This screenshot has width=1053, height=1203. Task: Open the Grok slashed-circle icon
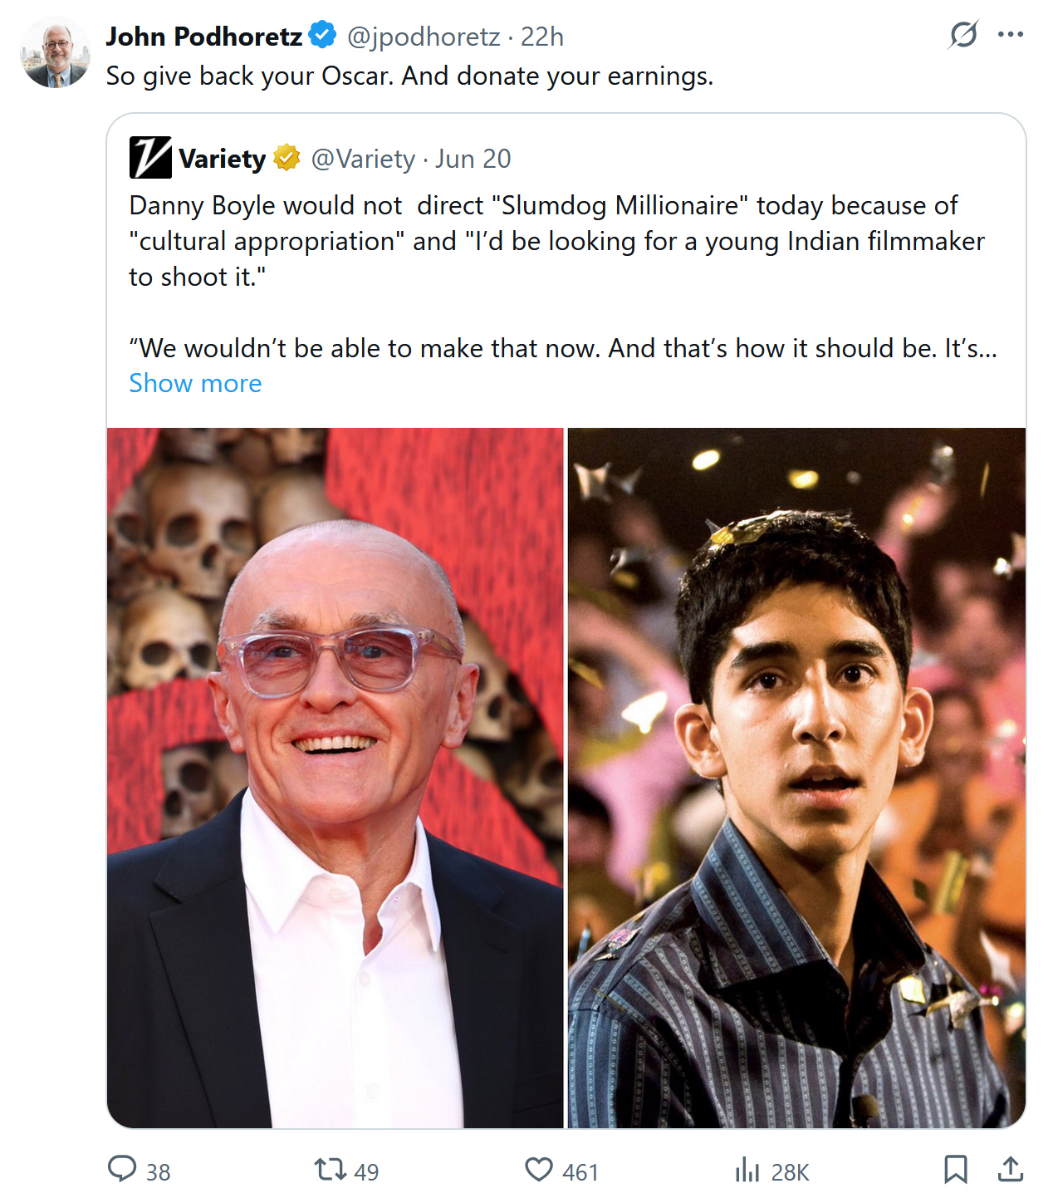point(963,35)
